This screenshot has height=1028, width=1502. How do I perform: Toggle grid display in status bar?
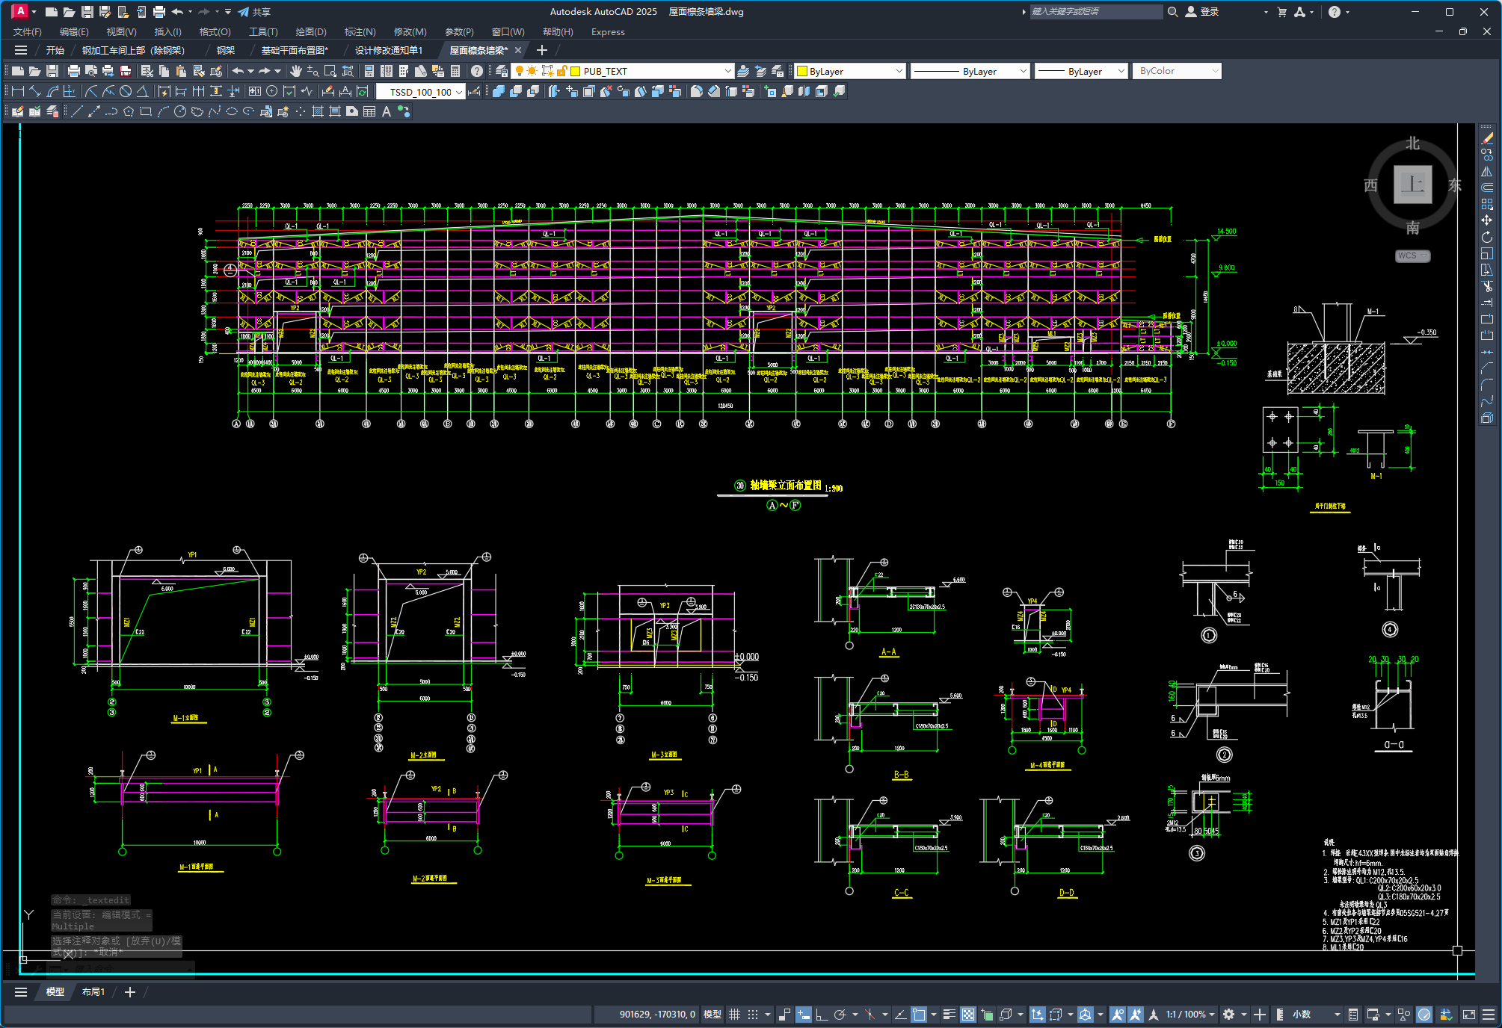click(734, 1014)
